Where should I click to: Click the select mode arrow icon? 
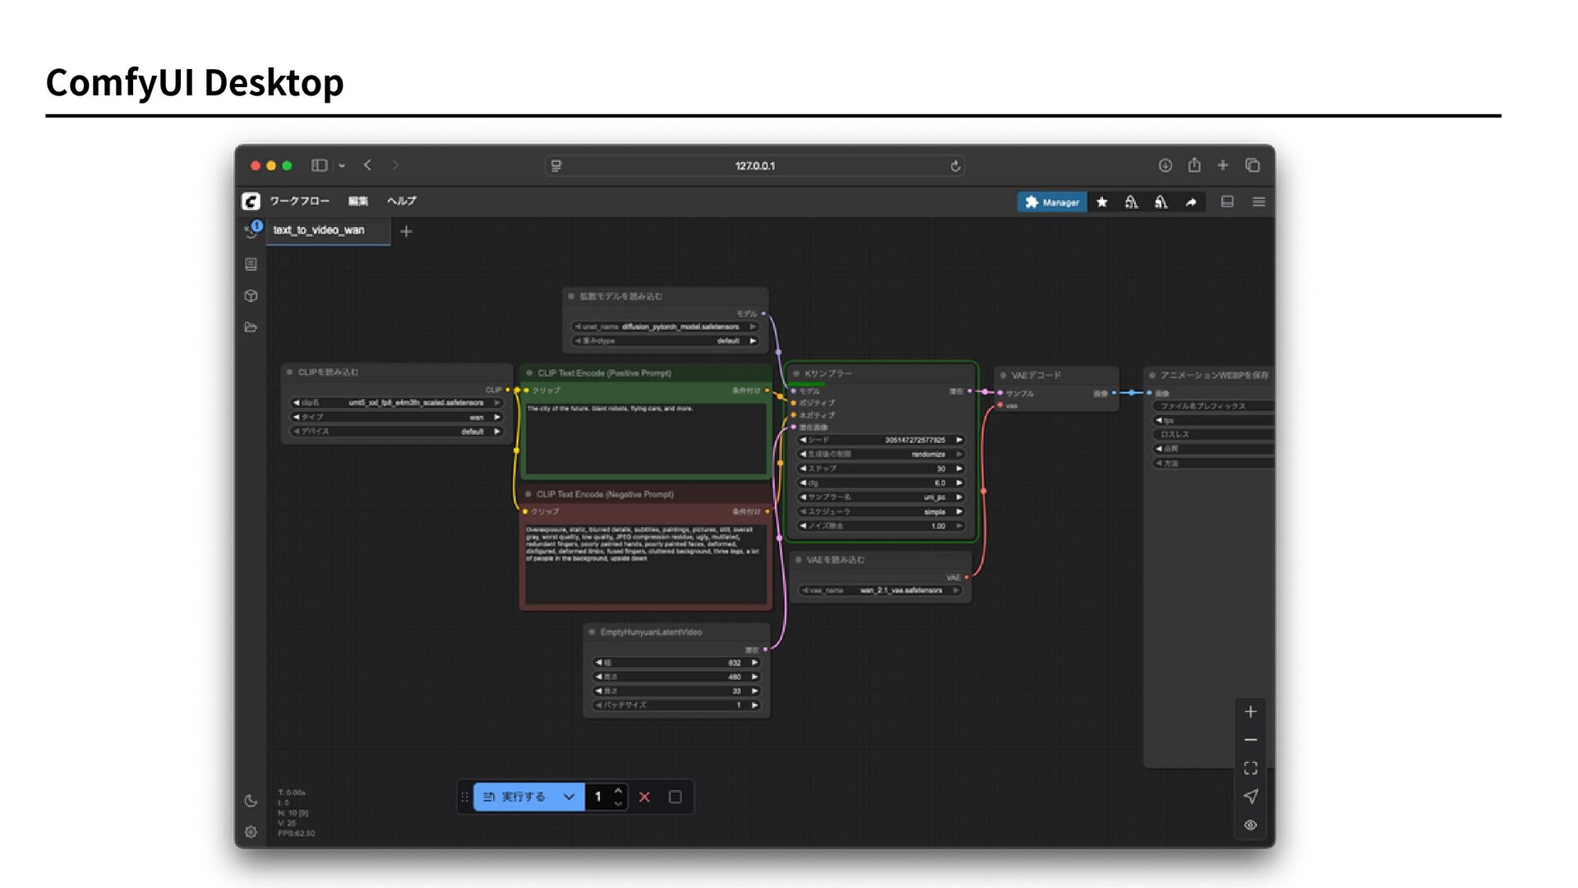[1250, 796]
